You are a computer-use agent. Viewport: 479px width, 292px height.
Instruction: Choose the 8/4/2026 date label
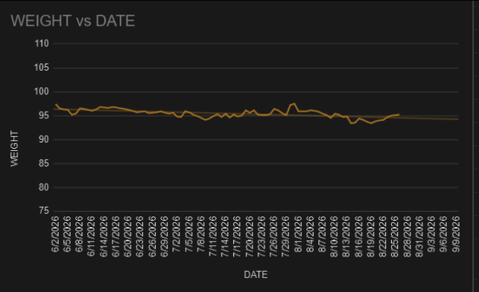tap(310, 234)
